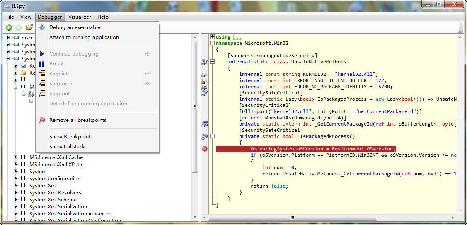Click field icon beside KERNEL32 constant line
Viewport: 467px width, 225px height.
[204, 75]
